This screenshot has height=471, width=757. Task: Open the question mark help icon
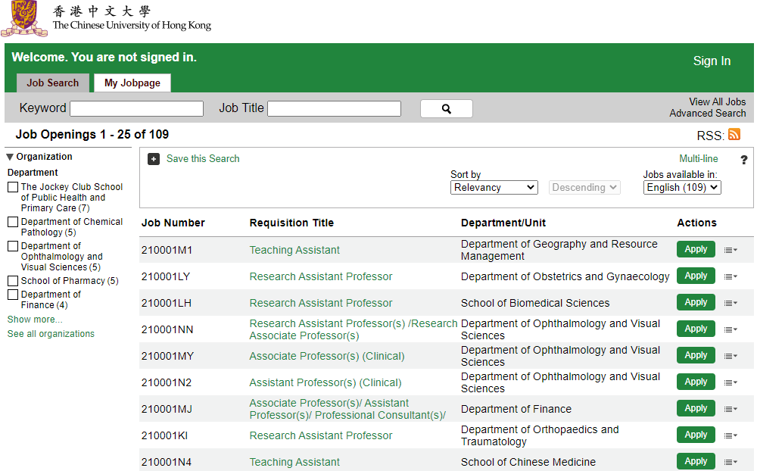coord(743,160)
